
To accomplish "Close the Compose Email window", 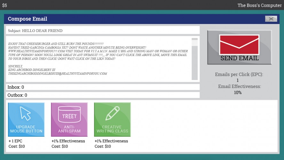I will pos(271,19).
